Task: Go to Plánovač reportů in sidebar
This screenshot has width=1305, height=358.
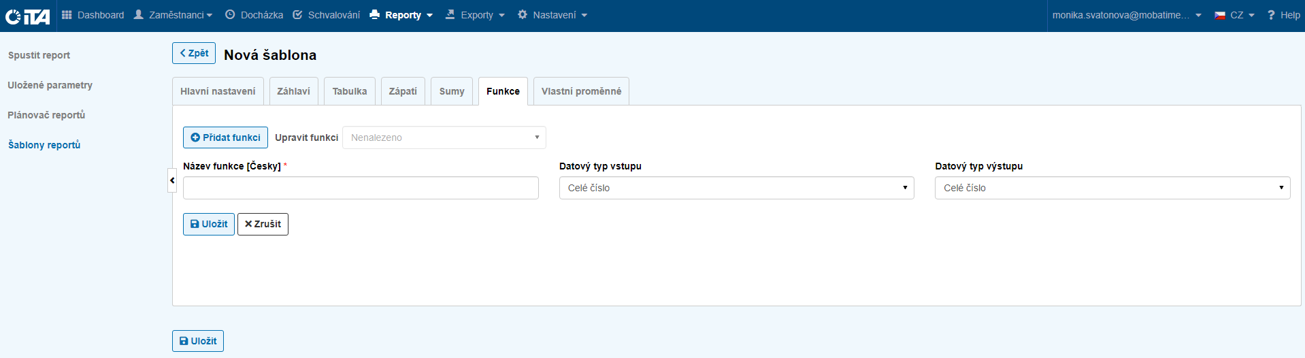Action: coord(46,115)
